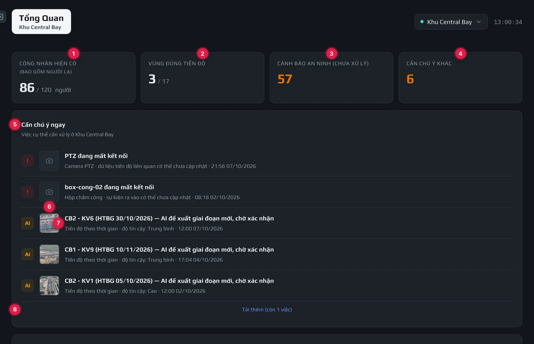
Task: Click red exclamation badge of PTZ alert
Action: pos(28,161)
